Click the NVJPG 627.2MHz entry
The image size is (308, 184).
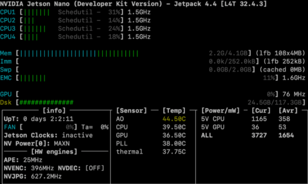tap(32, 177)
